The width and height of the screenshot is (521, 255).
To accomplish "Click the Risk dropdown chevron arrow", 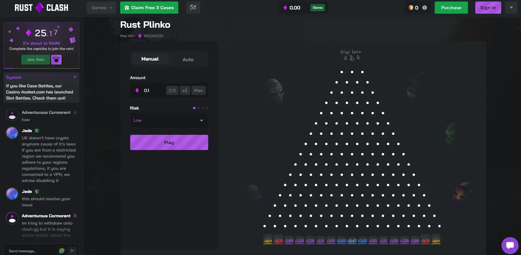I will 202,121.
